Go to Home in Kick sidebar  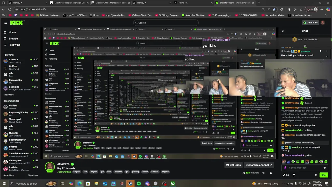click(10, 32)
